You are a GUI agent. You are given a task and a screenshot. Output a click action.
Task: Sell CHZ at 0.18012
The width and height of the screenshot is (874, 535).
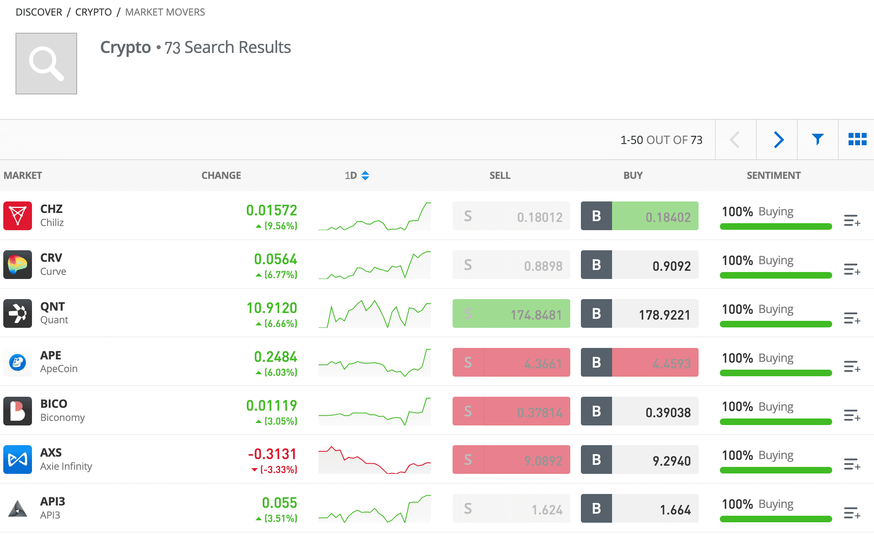pos(511,216)
